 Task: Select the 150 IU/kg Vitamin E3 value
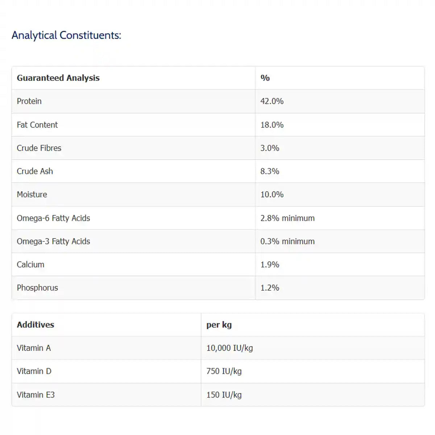[224, 395]
